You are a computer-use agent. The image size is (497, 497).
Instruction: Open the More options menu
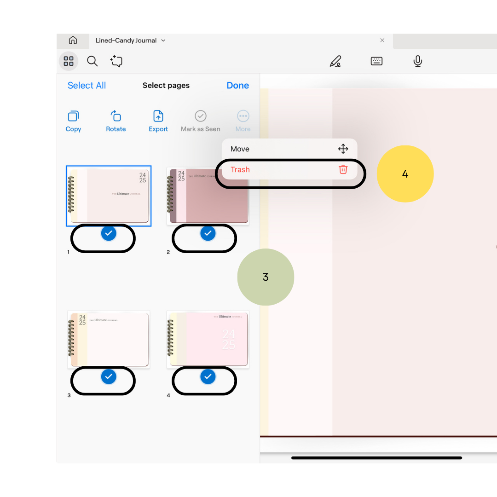243,121
